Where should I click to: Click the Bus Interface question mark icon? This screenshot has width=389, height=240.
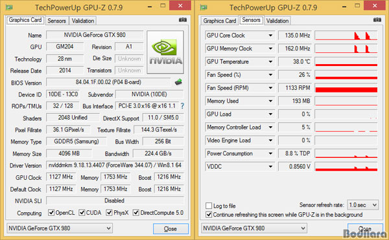182,106
